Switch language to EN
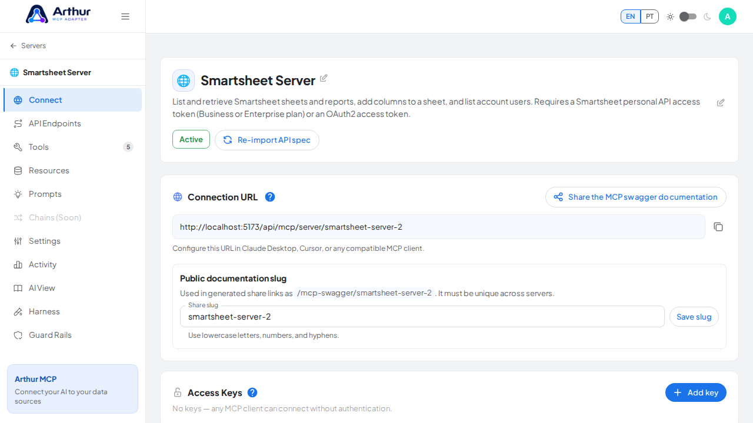Image resolution: width=753 pixels, height=423 pixels. (631, 16)
